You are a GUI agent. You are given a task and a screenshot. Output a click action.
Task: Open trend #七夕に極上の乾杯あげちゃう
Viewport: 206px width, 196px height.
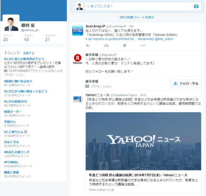coord(24,59)
